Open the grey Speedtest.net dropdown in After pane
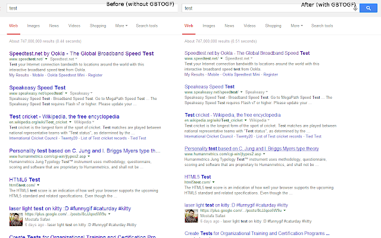This screenshot has width=381, height=238. click(239, 58)
